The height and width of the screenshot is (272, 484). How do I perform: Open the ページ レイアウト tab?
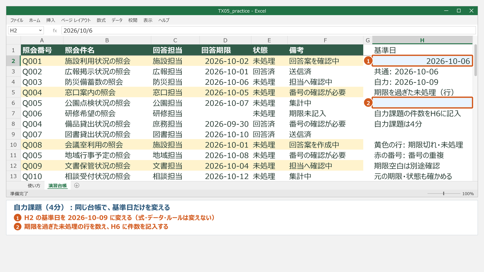(76, 20)
